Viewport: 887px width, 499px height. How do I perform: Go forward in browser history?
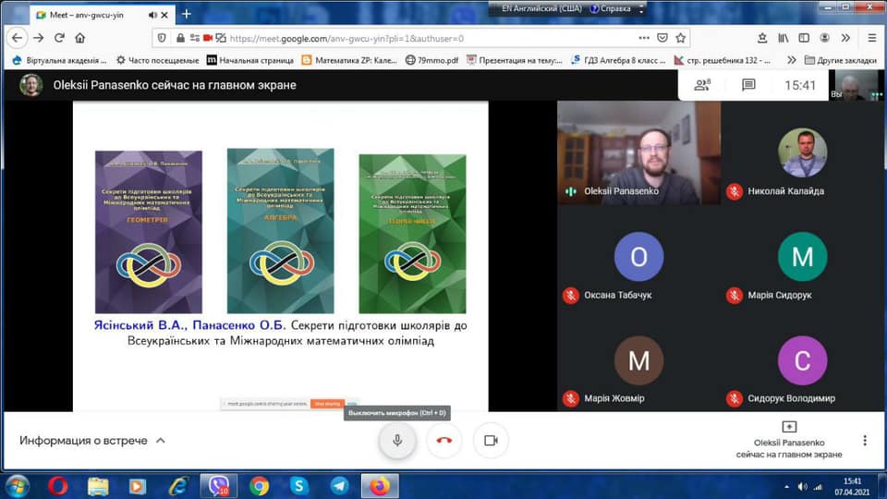click(39, 38)
